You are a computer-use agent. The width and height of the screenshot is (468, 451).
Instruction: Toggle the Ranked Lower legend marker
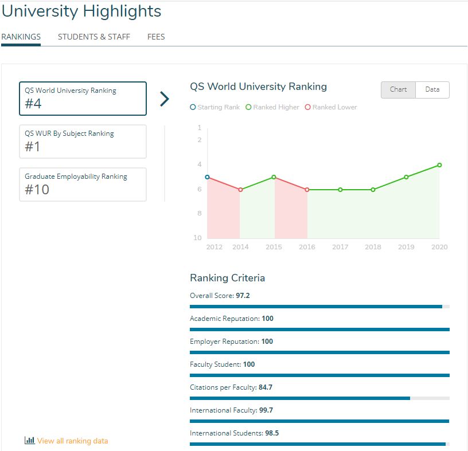pos(308,107)
